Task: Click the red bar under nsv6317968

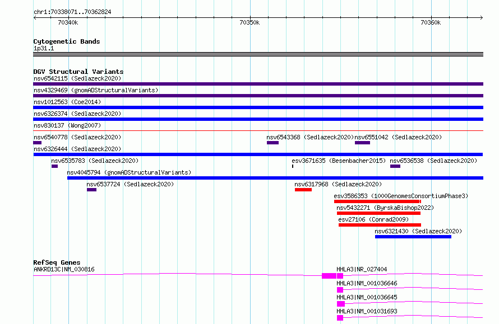Action: click(x=303, y=190)
